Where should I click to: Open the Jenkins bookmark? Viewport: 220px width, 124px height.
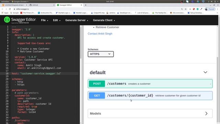click(111, 13)
